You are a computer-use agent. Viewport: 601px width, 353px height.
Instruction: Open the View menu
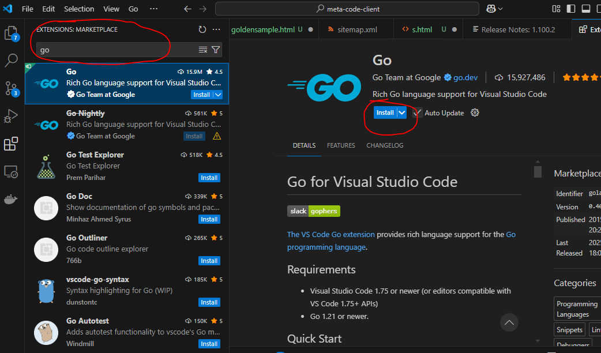pos(111,9)
